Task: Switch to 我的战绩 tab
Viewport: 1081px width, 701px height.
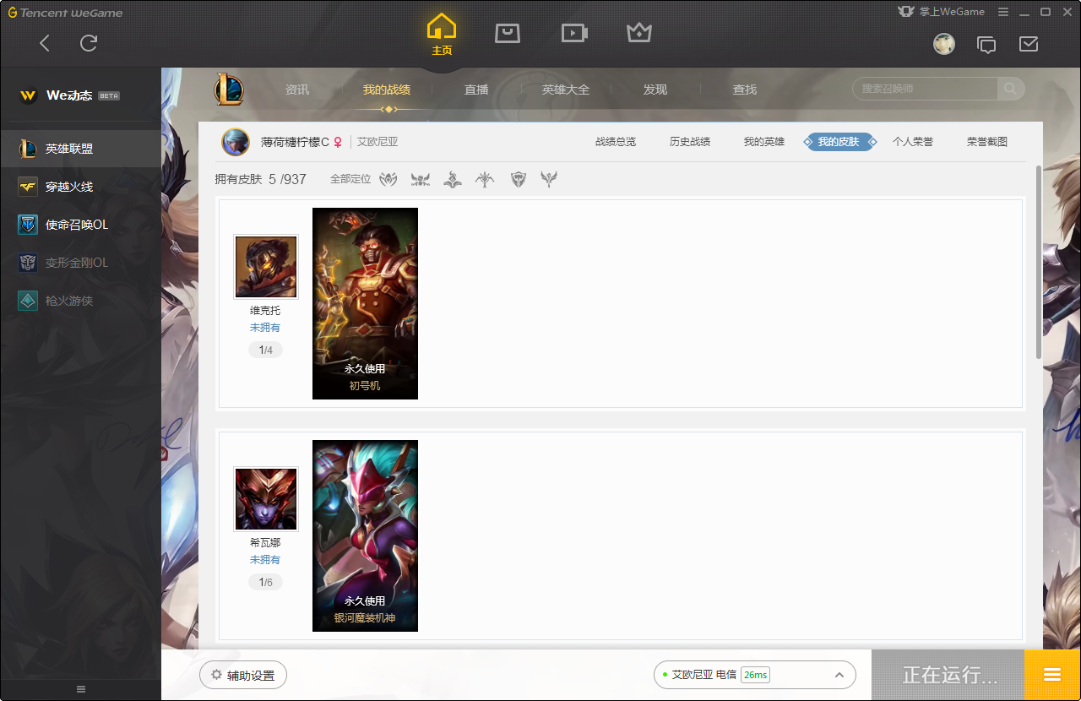Action: click(x=387, y=90)
